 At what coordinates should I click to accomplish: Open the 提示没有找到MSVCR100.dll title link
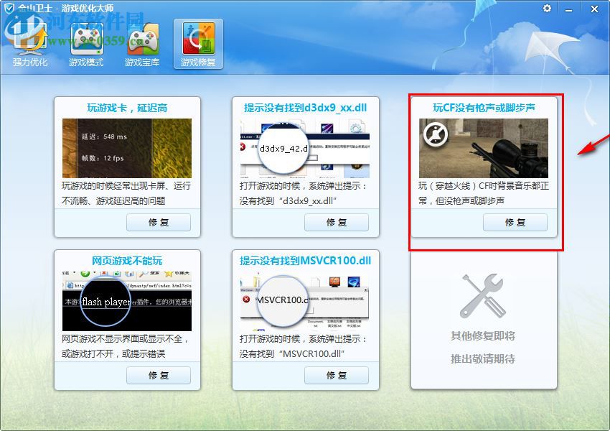click(x=304, y=259)
